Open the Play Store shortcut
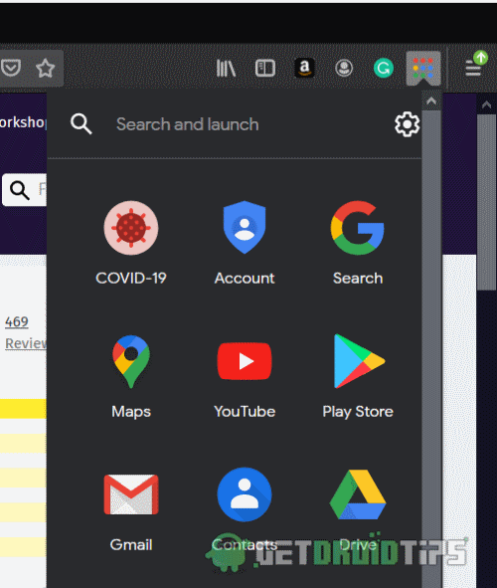 (358, 376)
